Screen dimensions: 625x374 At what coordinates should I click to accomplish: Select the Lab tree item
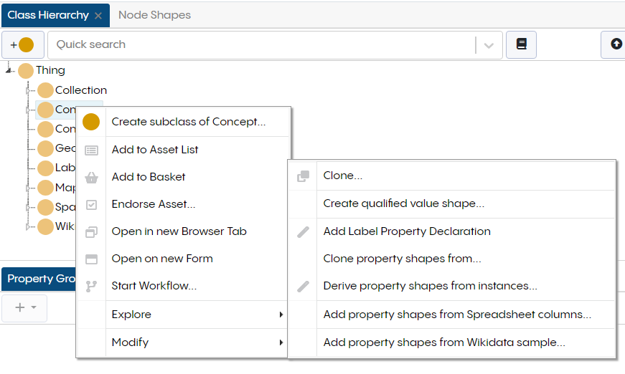tap(65, 168)
